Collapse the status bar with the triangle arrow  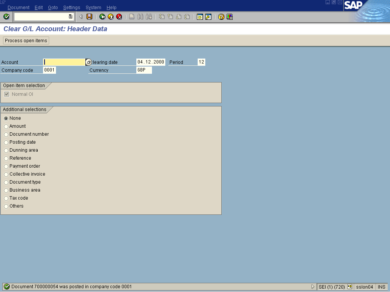pos(313,287)
